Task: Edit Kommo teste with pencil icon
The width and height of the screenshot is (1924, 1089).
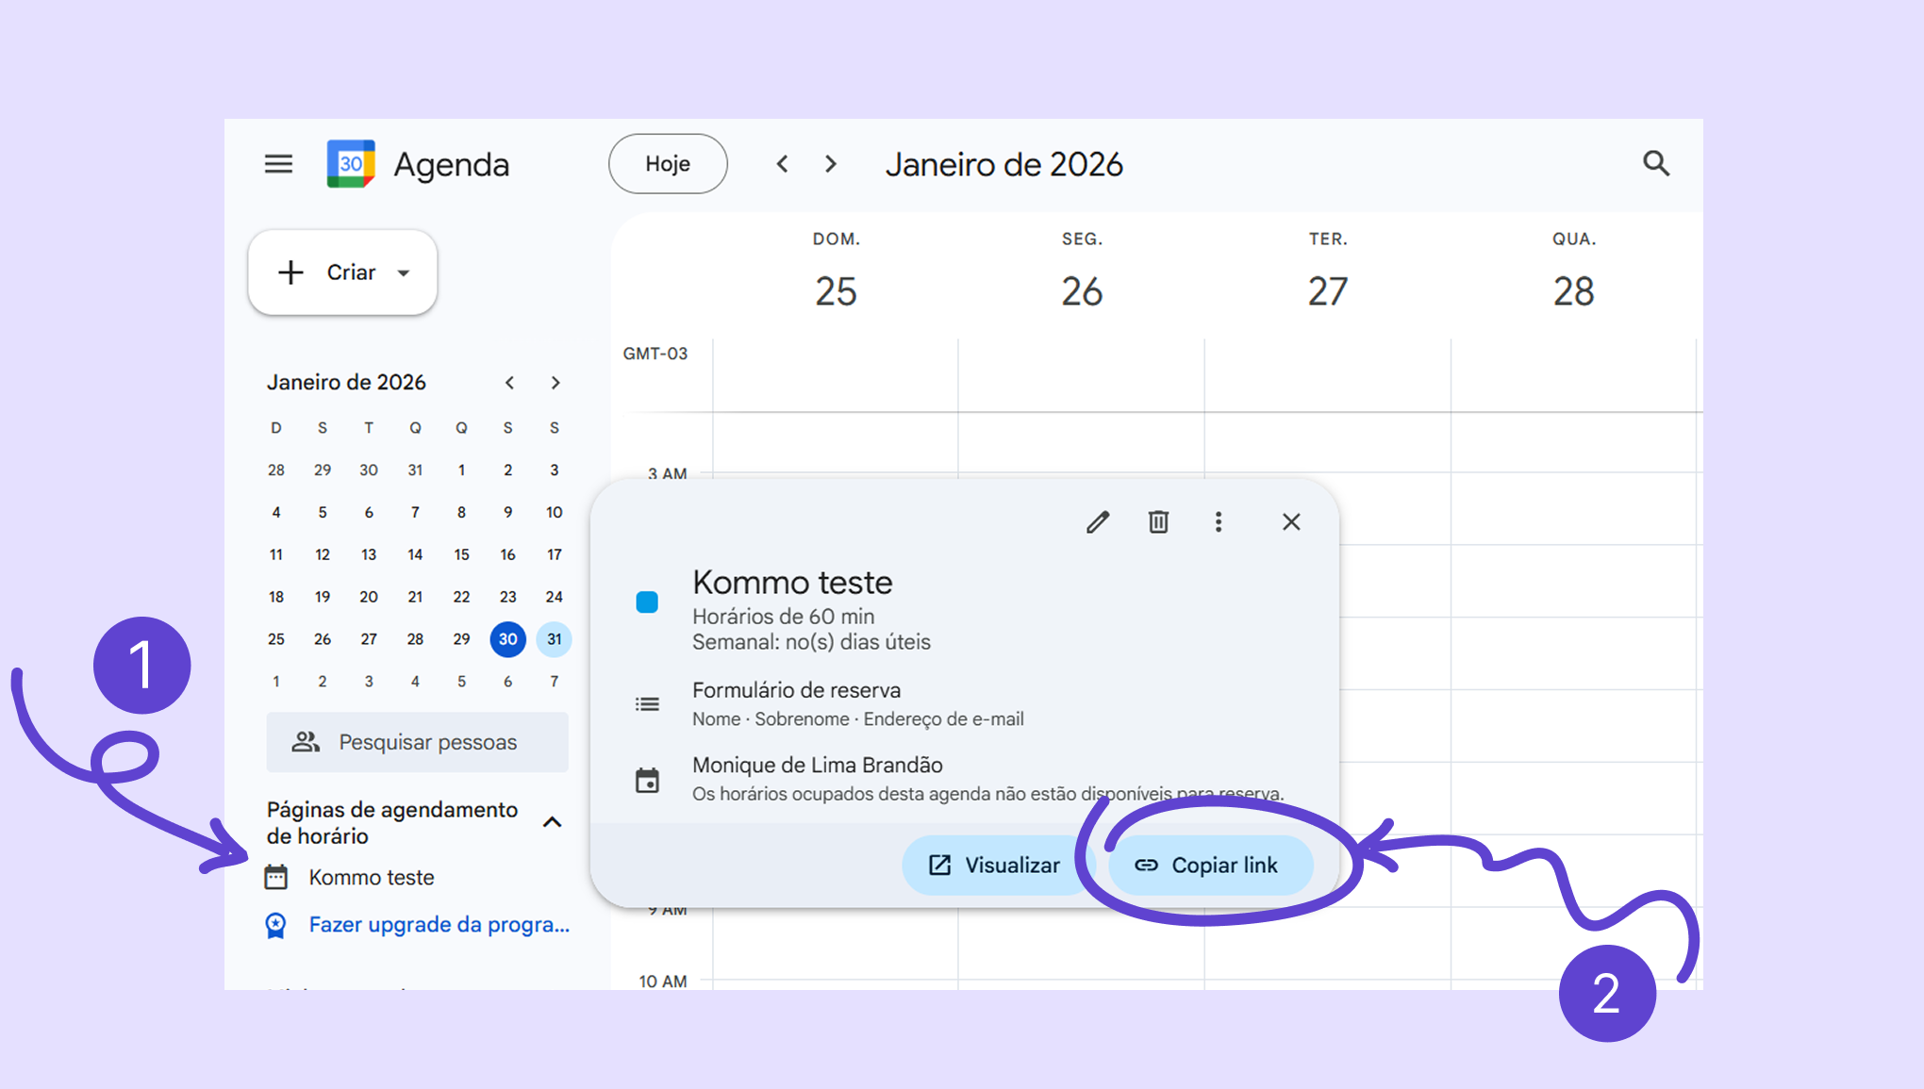Action: pos(1098,522)
